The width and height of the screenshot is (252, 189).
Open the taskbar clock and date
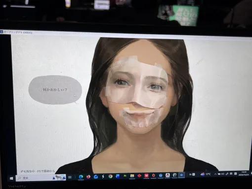pyautogui.click(x=244, y=173)
